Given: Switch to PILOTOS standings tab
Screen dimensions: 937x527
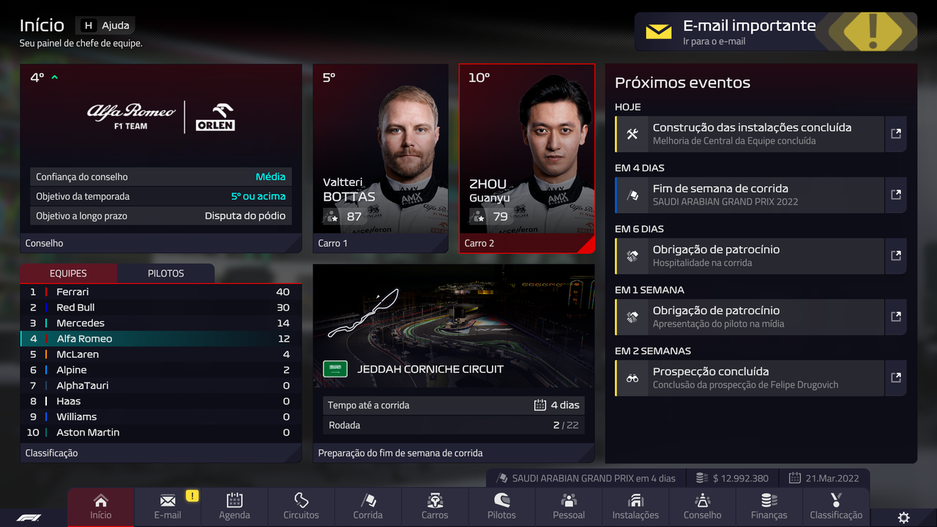Looking at the screenshot, I should (166, 273).
